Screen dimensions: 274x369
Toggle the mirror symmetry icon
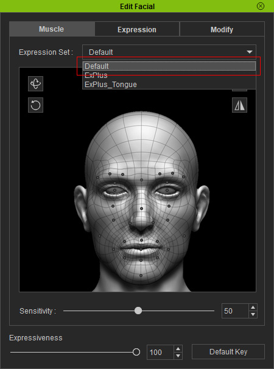pos(239,105)
